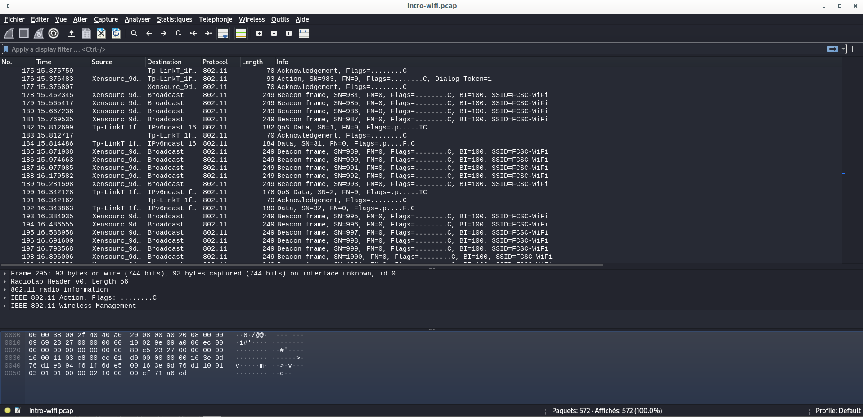Click the display filter input field
Viewport: 863px width, 417px height.
click(418, 49)
